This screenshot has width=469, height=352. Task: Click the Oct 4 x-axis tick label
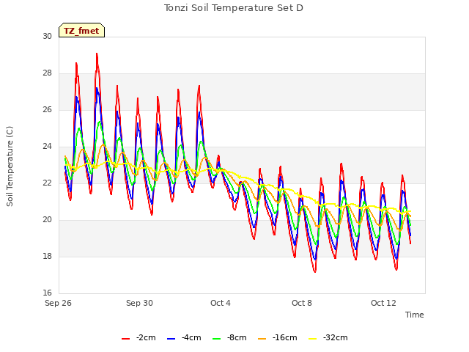(x=221, y=303)
